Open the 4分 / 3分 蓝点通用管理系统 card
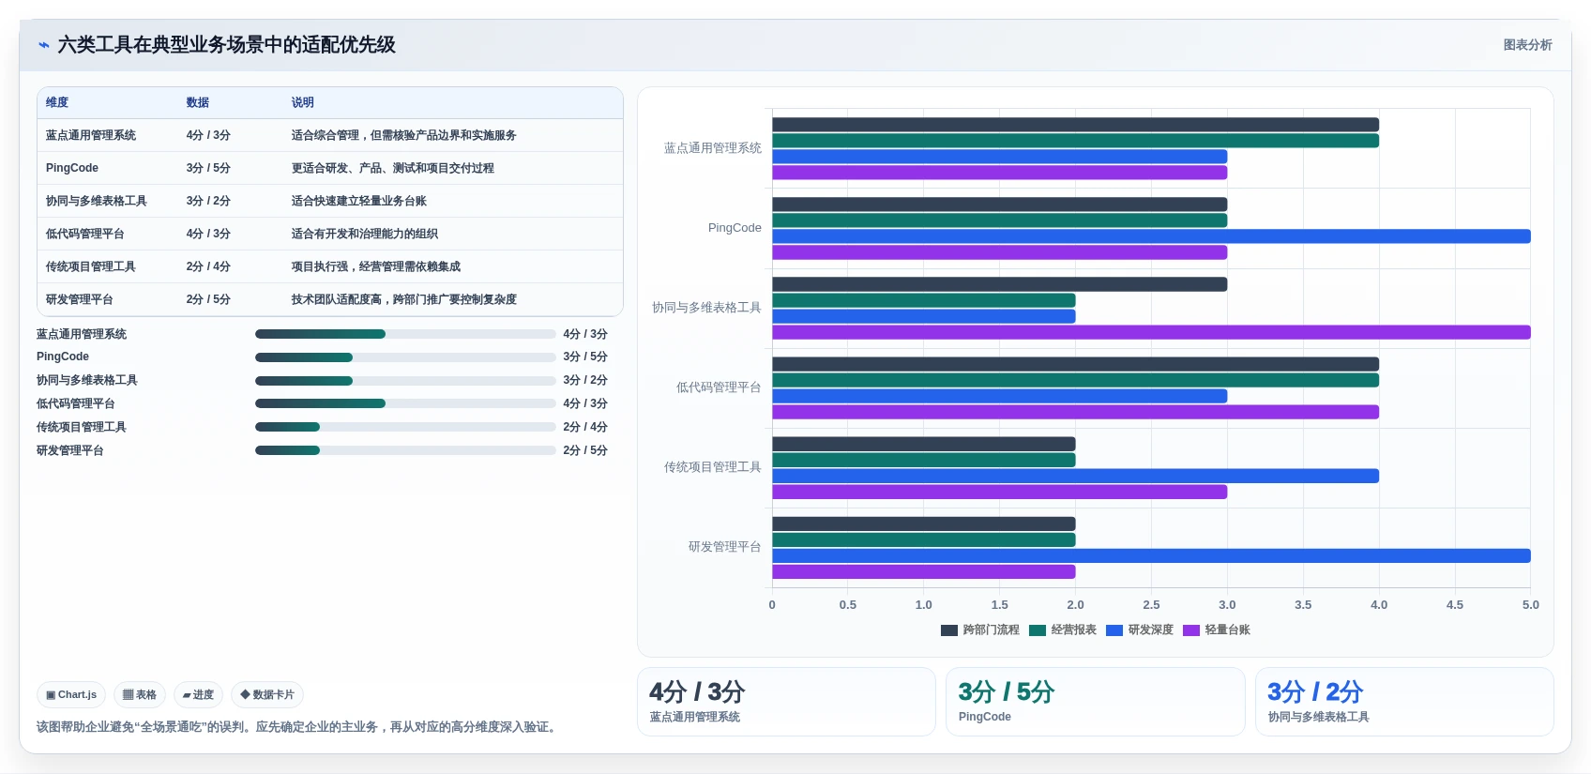The width and height of the screenshot is (1591, 774). tap(786, 702)
